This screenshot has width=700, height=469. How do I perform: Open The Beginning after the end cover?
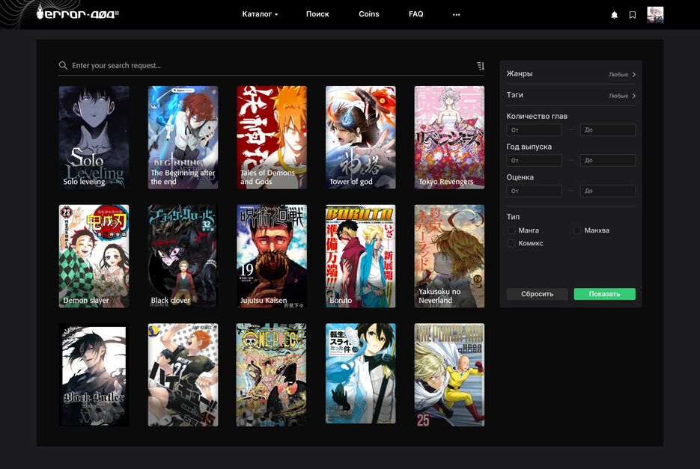click(183, 138)
